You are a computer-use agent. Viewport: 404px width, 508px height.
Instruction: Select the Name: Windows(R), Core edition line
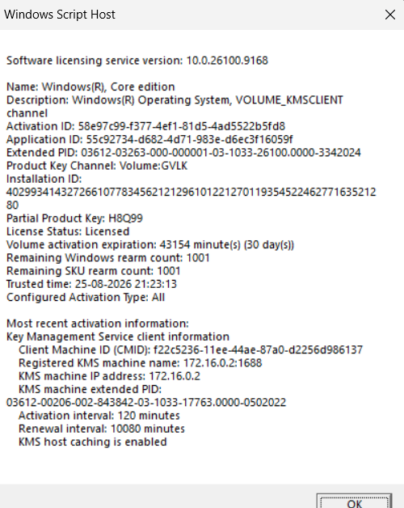click(x=90, y=87)
